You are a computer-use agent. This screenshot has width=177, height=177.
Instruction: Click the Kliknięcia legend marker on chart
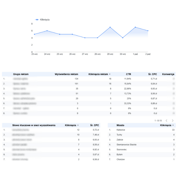(x=37, y=20)
